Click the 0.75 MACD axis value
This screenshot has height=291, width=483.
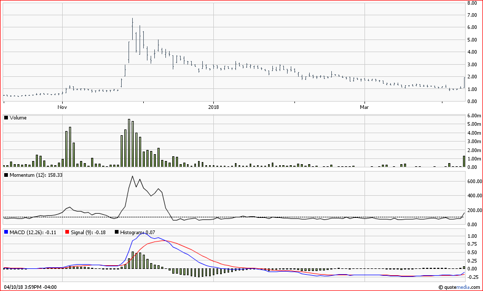coord(472,244)
